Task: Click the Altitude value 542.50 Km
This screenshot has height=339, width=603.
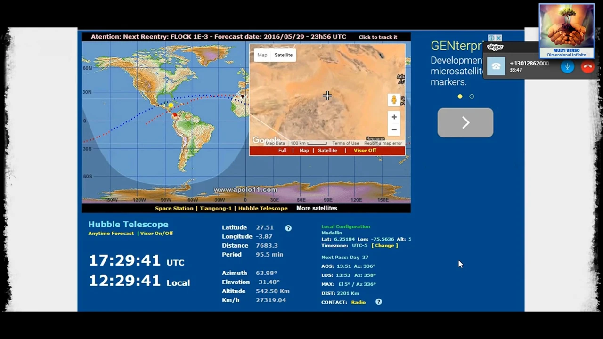Action: (x=273, y=291)
